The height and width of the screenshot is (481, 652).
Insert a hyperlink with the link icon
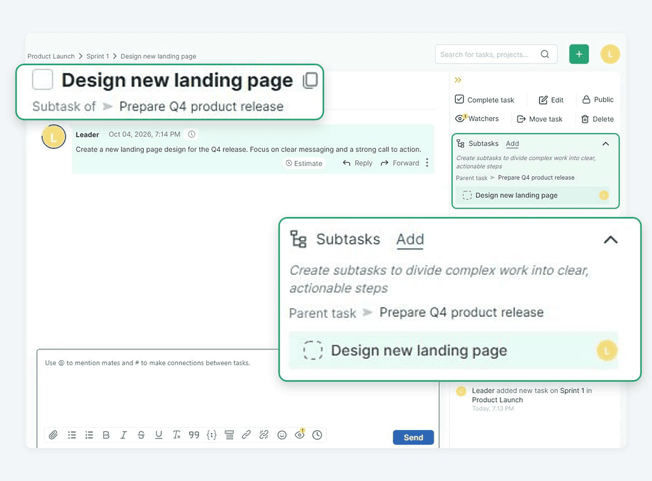click(x=246, y=435)
